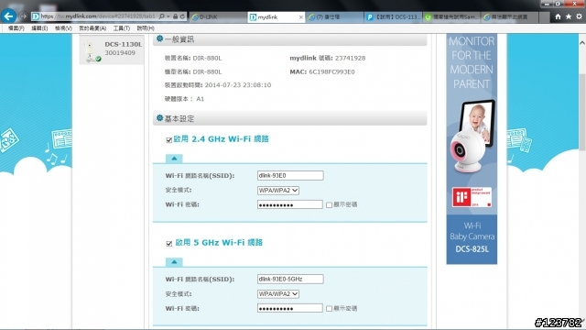586x330 pixels.
Task: Switch to the DCS-113 review tab
Action: click(x=393, y=17)
